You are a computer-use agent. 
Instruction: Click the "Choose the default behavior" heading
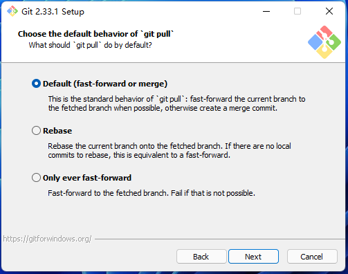point(95,34)
